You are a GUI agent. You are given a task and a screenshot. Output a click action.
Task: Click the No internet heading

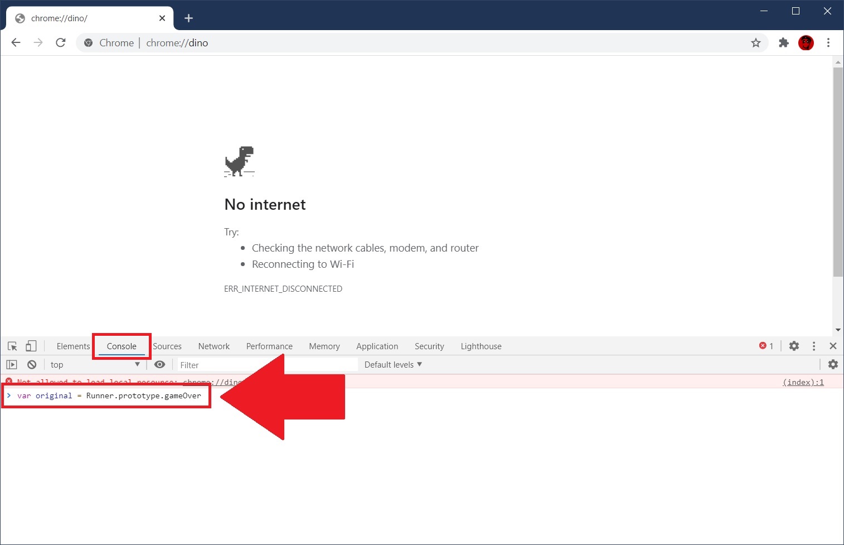coord(265,205)
